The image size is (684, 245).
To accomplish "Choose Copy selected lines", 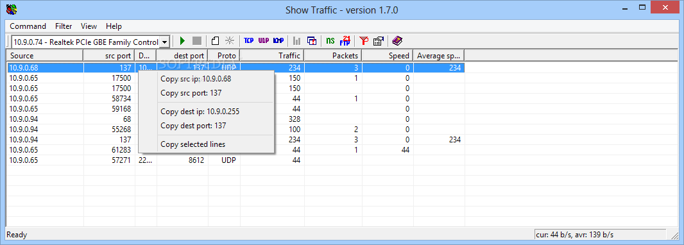I will [206, 144].
